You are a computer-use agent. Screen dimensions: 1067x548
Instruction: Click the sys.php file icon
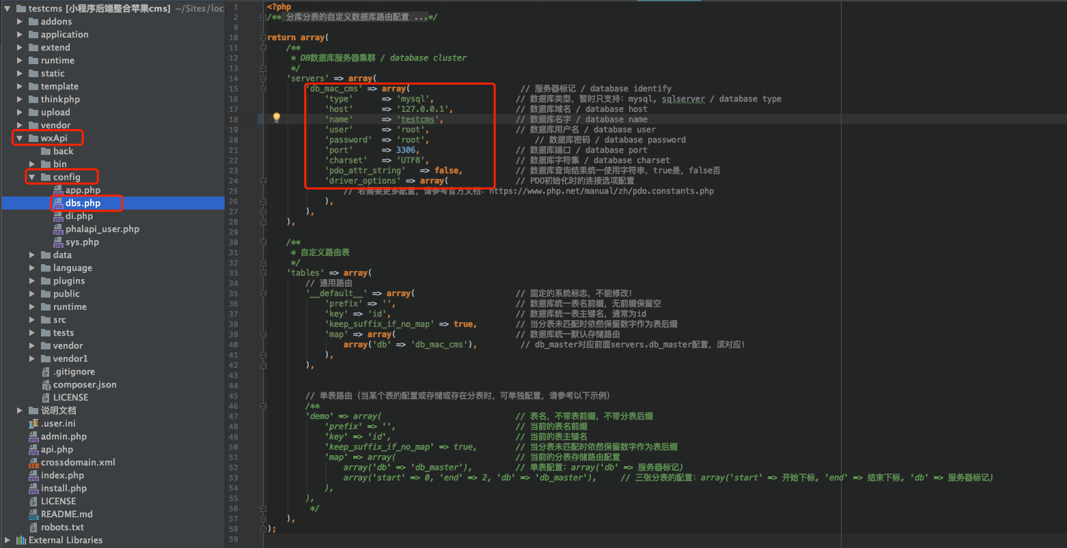pyautogui.click(x=59, y=242)
